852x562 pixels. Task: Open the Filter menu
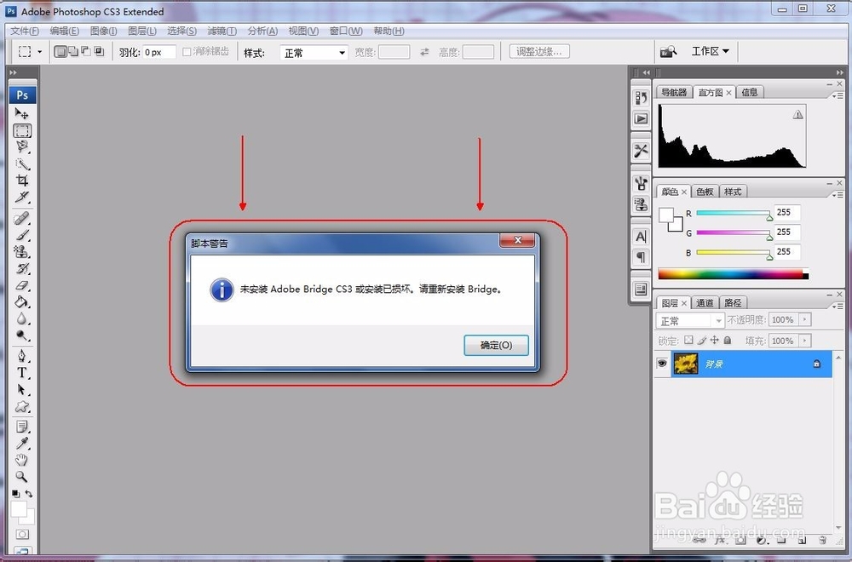pos(222,31)
